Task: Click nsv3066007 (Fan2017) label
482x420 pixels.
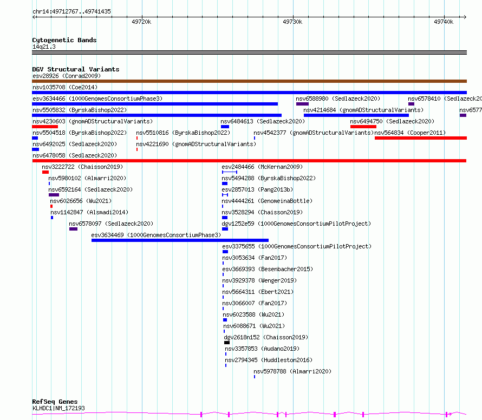Action: (255, 303)
